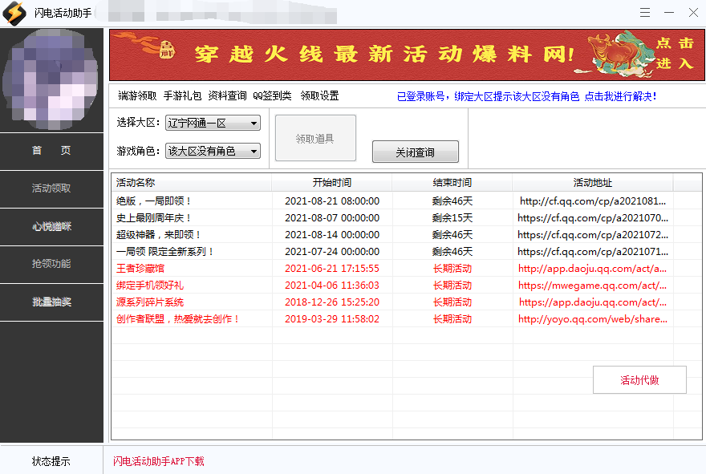The height and width of the screenshot is (474, 706).
Task: Open the hamburger menu icon in title bar
Action: pos(645,13)
